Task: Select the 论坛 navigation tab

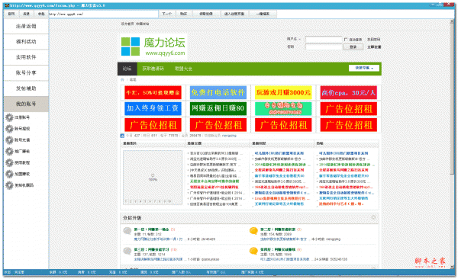Action: 127,69
